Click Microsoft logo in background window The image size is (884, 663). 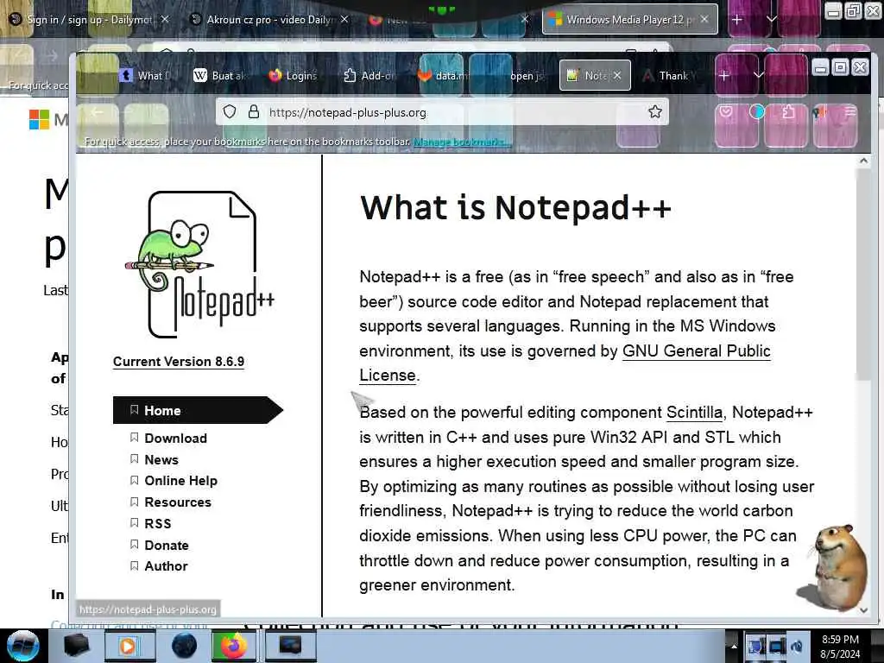[x=40, y=119]
